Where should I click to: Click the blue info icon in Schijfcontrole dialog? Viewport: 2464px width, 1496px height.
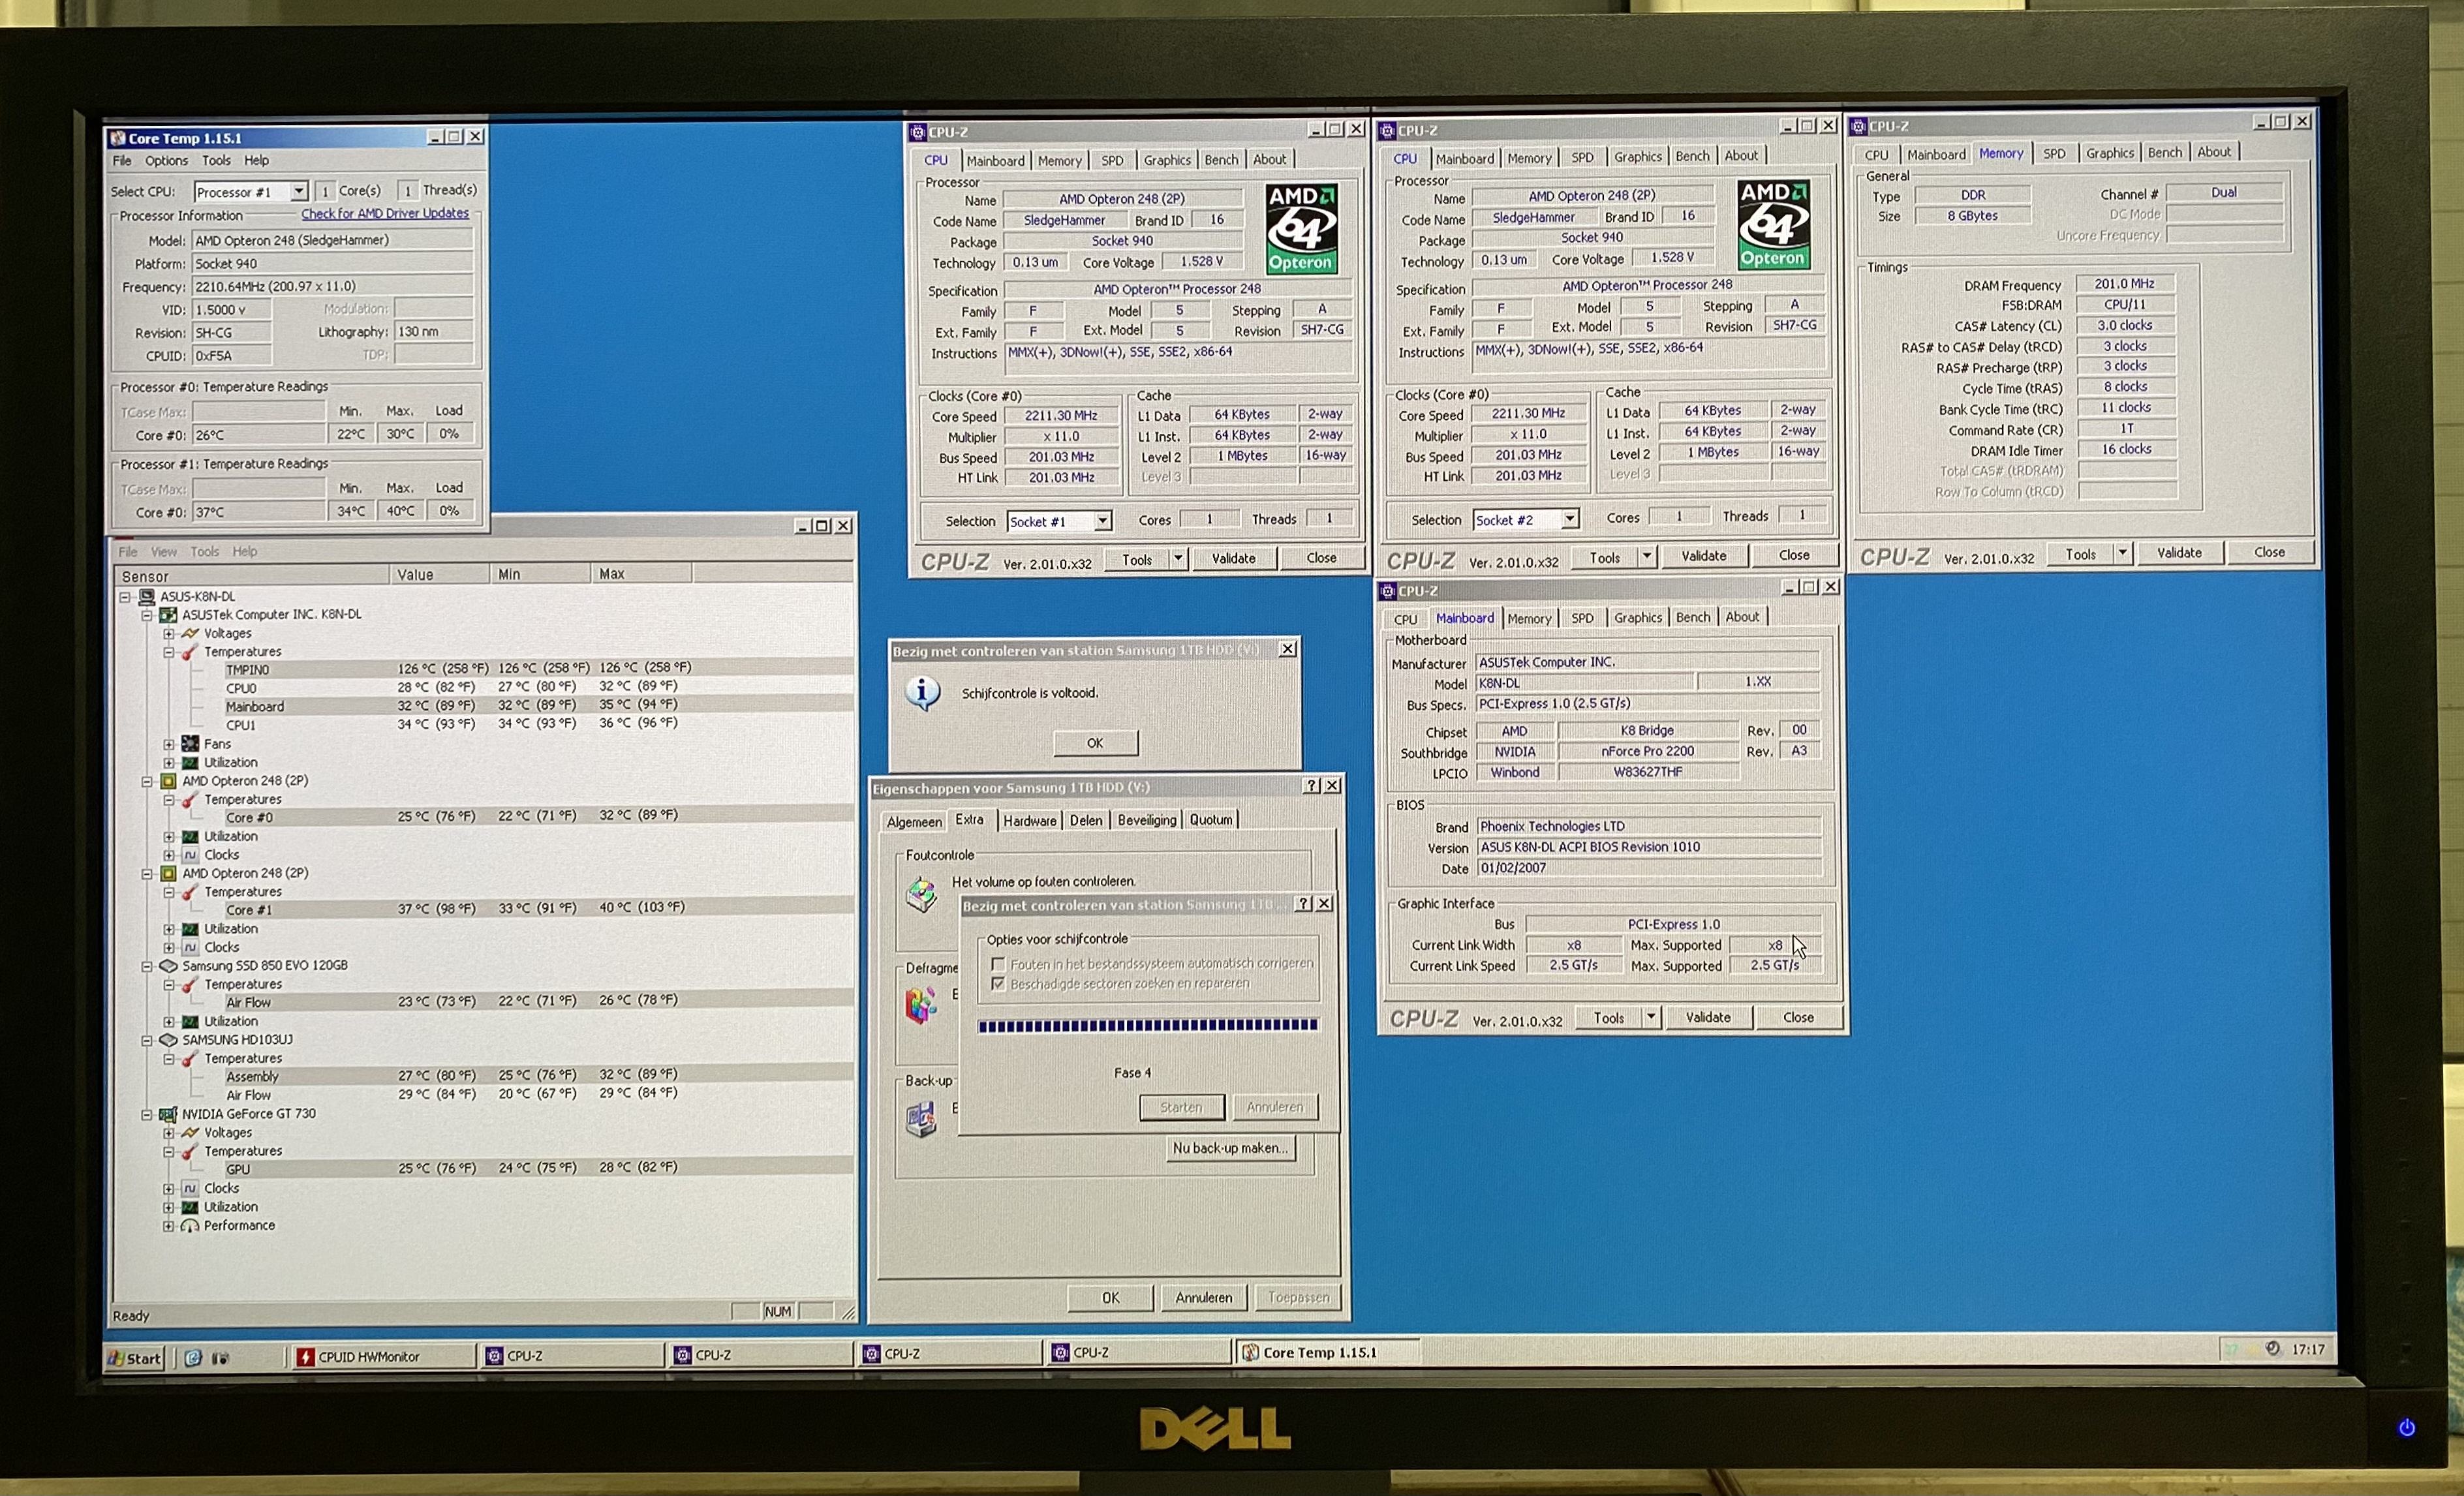click(x=922, y=693)
